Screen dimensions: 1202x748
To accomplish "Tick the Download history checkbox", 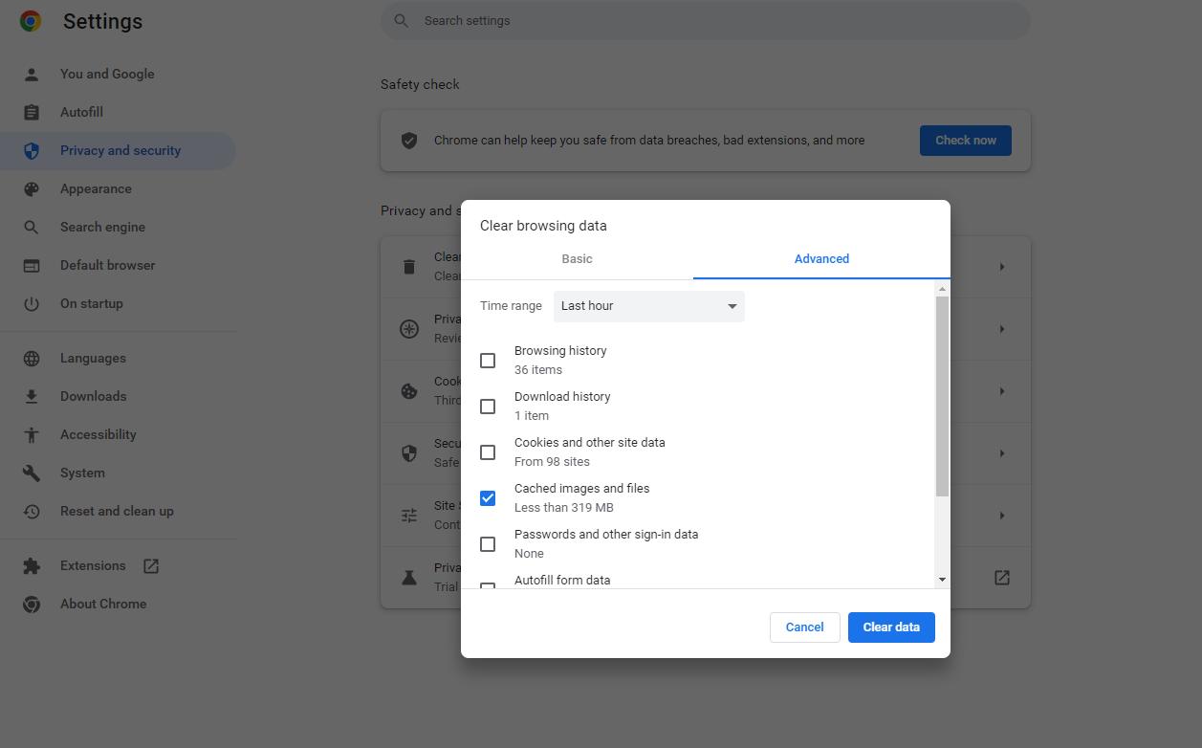I will [488, 407].
